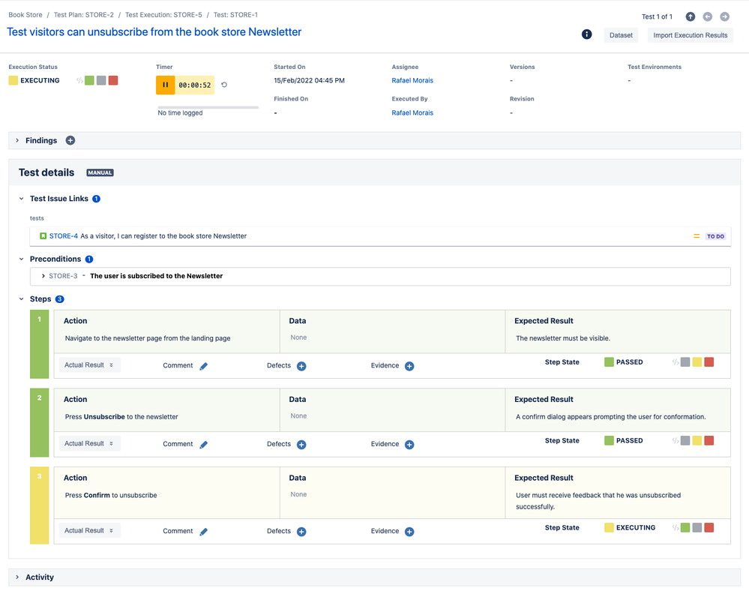
Task: Mark step 2 with the red failed square
Action: [x=709, y=440]
